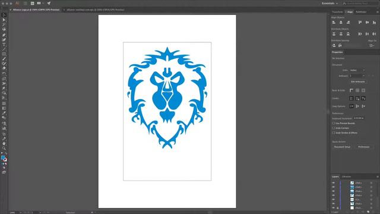Screen dimensions: 380x214
Task: Select the Type tool
Action: tap(4, 45)
